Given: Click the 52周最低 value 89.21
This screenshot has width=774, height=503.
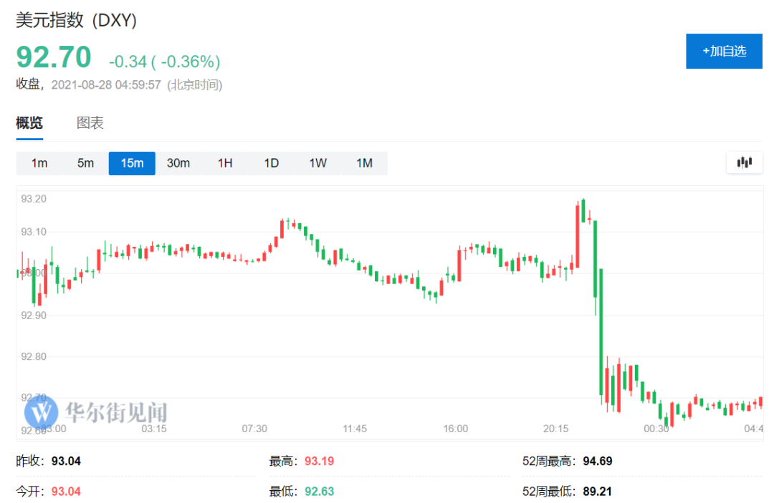Looking at the screenshot, I should (x=598, y=491).
